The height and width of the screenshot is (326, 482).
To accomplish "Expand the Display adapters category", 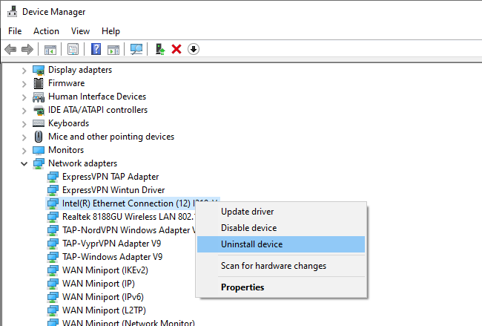I will [x=24, y=70].
